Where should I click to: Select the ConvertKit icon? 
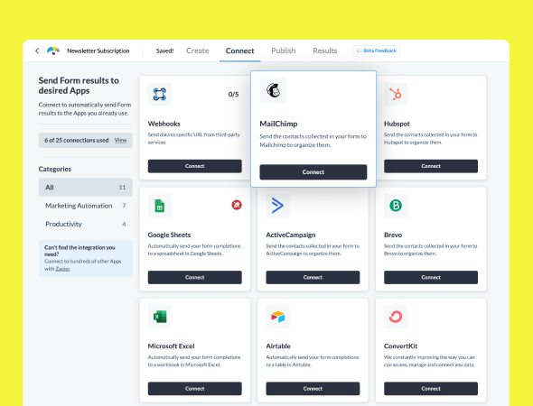click(x=396, y=317)
